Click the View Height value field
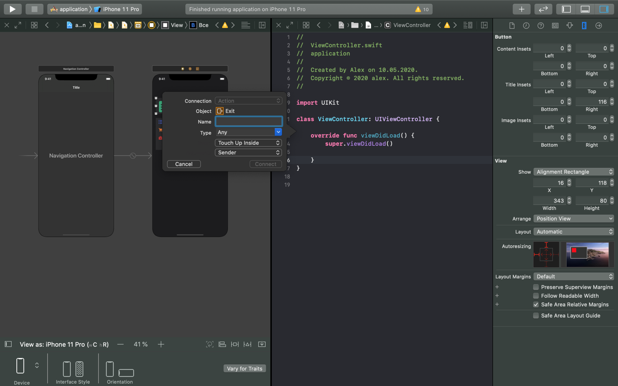Image resolution: width=618 pixels, height=386 pixels. tap(592, 201)
